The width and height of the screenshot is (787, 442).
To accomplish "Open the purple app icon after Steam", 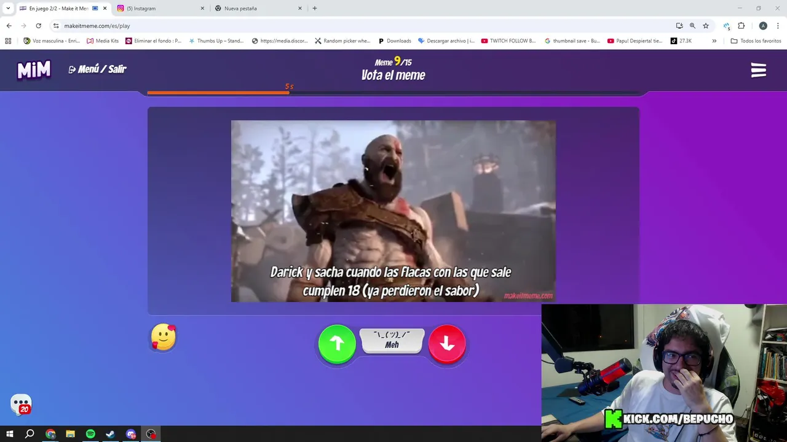I will tap(131, 434).
